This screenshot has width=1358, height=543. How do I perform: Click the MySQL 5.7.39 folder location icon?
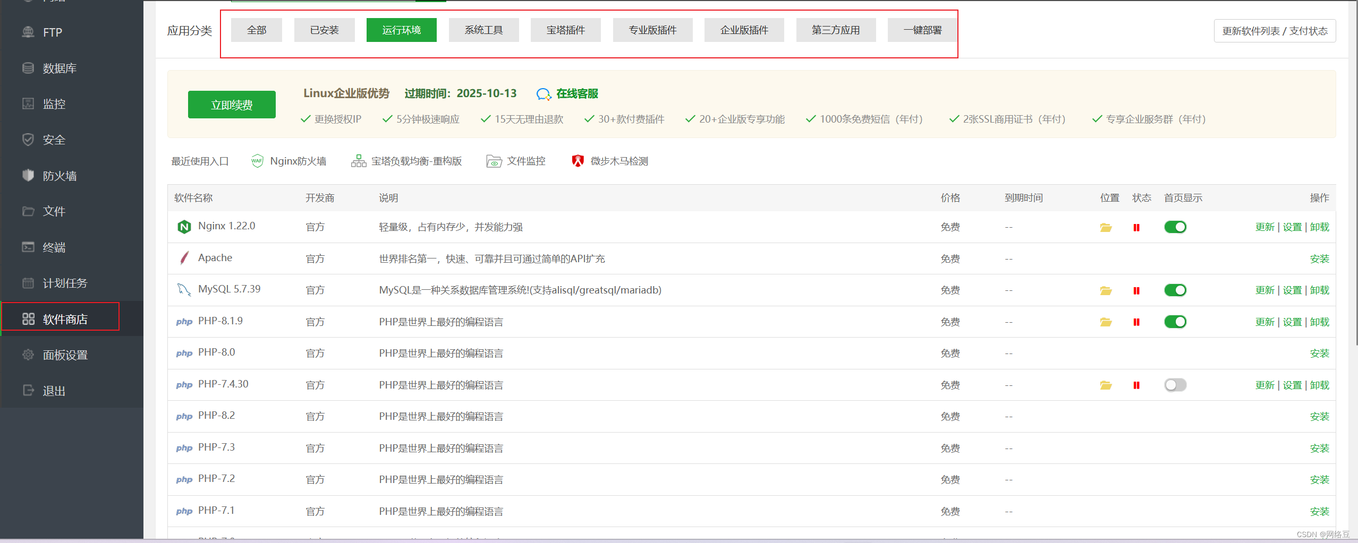click(1106, 291)
